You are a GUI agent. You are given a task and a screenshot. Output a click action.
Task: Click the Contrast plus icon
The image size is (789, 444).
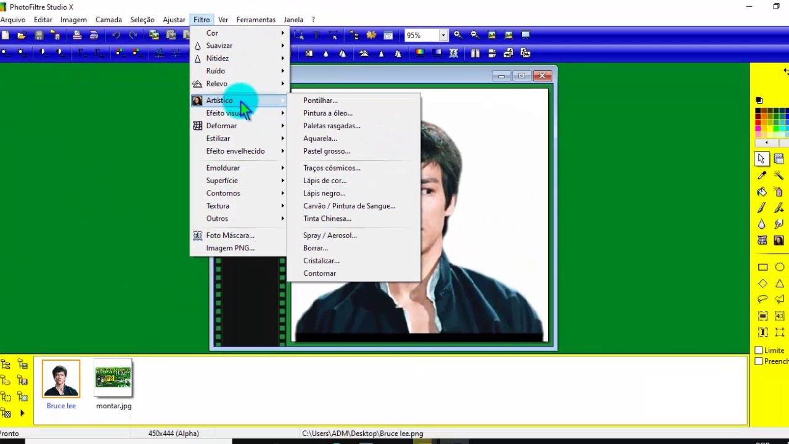click(60, 53)
